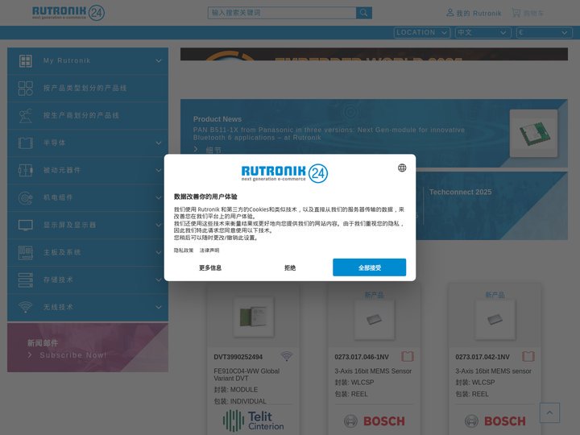The image size is (580, 435).
Task: Focus the search keyword input field
Action: 282,13
